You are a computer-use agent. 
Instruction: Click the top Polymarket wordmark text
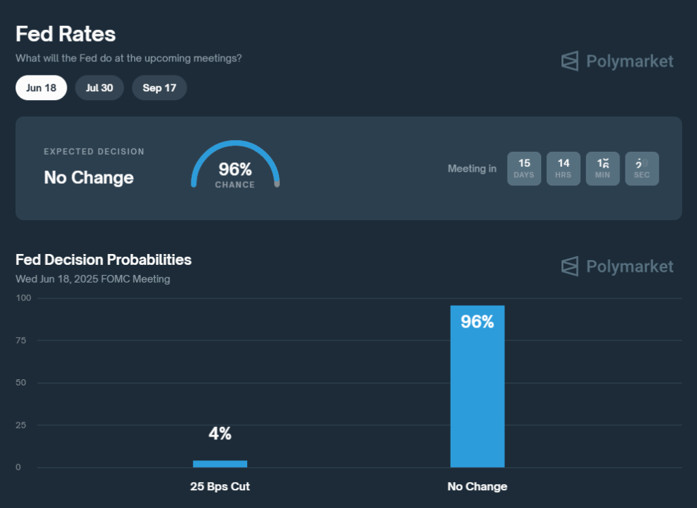coord(630,61)
